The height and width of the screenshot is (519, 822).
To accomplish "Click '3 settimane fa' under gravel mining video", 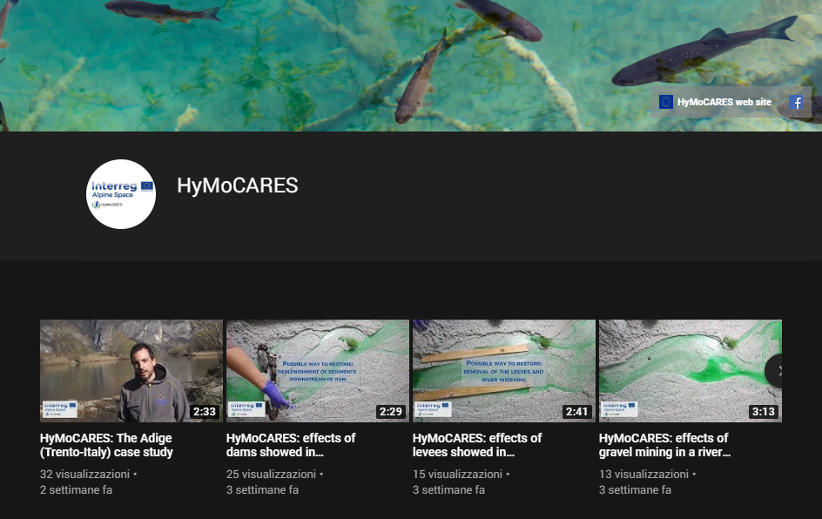I will tap(635, 489).
